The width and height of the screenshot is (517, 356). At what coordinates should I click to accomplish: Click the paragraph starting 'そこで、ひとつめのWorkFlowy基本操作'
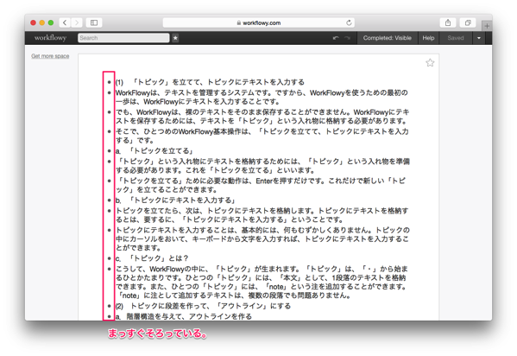point(262,136)
